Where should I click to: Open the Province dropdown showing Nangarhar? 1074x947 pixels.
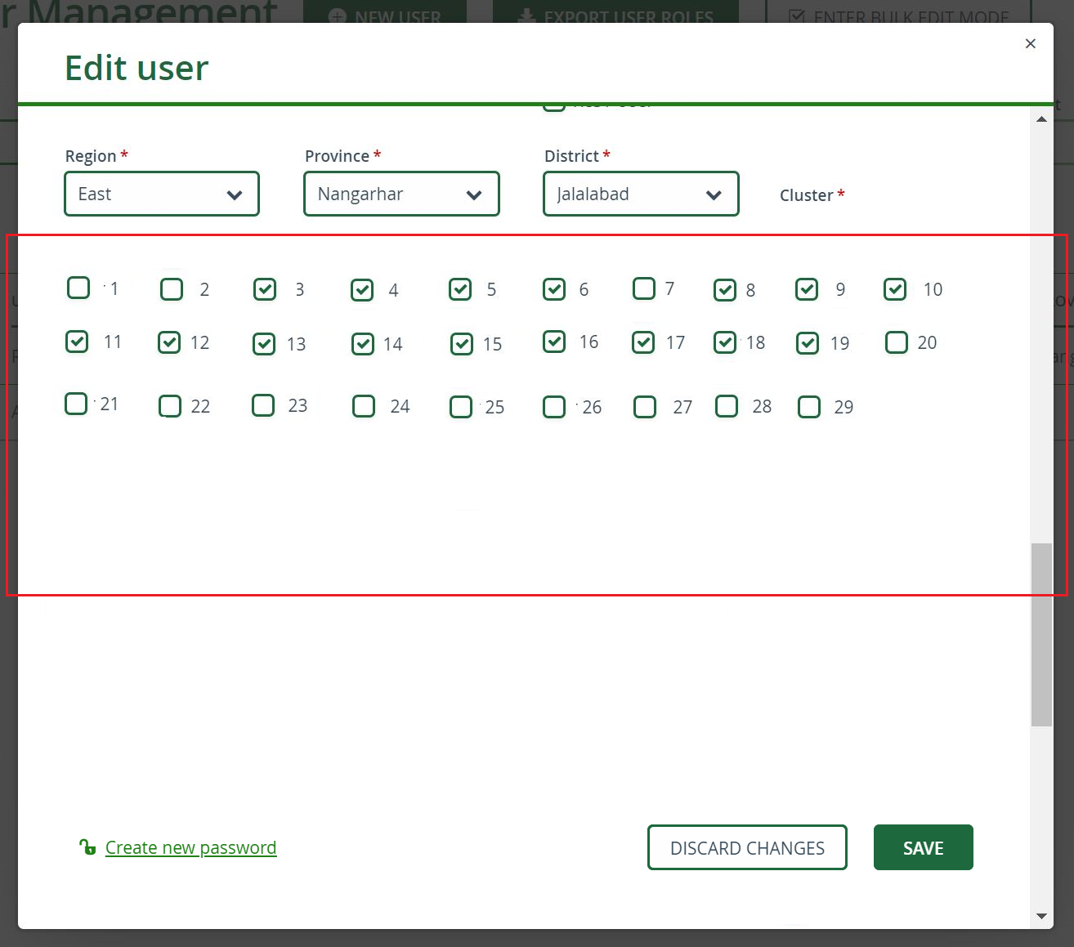coord(401,194)
